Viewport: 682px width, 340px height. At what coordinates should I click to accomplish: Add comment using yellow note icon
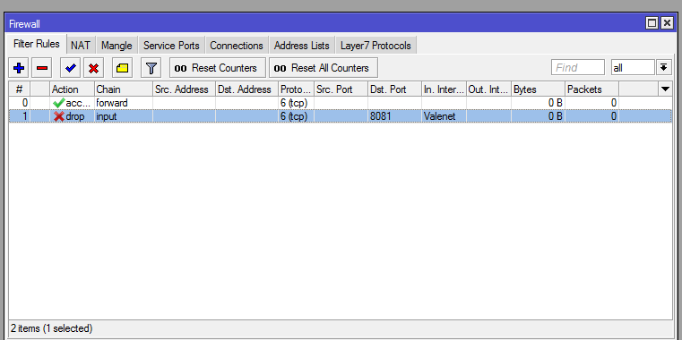coord(122,68)
